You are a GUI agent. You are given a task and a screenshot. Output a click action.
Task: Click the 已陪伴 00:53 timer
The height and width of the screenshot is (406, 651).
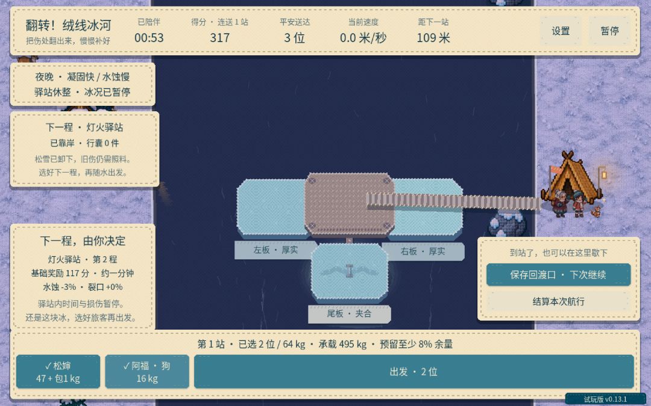point(149,31)
